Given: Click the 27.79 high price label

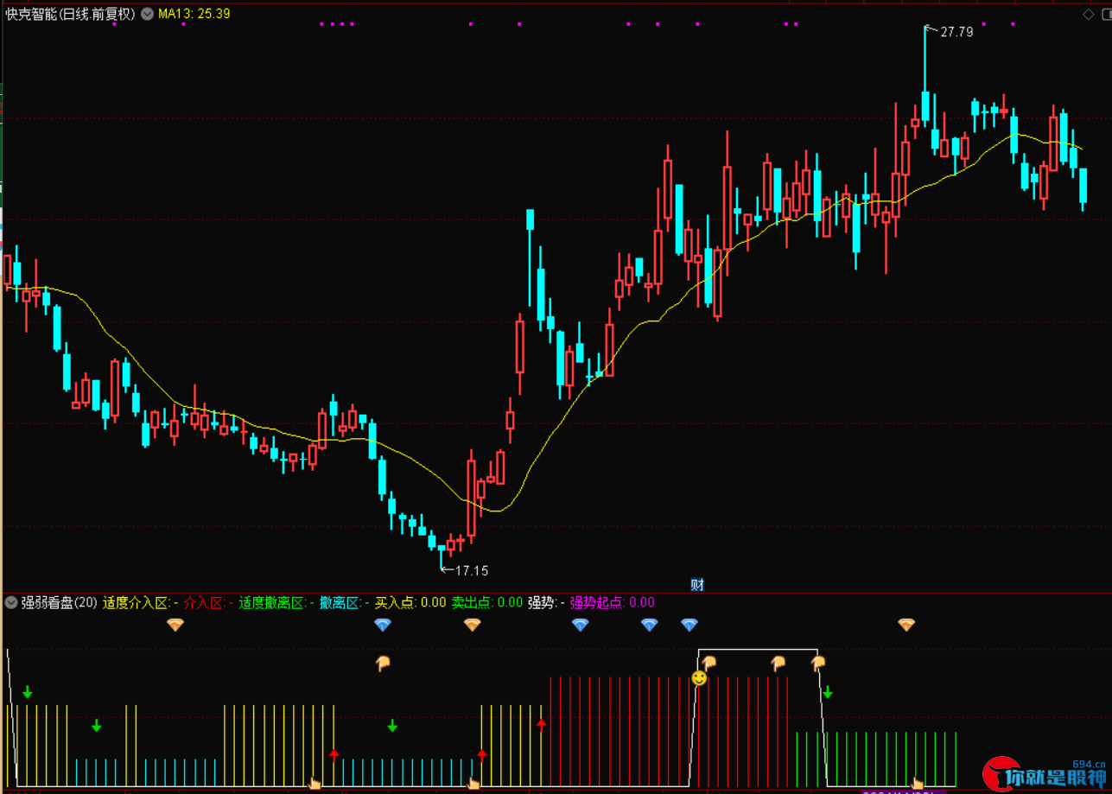Looking at the screenshot, I should (956, 32).
